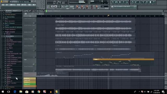Expand the Packs folder
This screenshot has width=167, height=94.
[7, 25]
